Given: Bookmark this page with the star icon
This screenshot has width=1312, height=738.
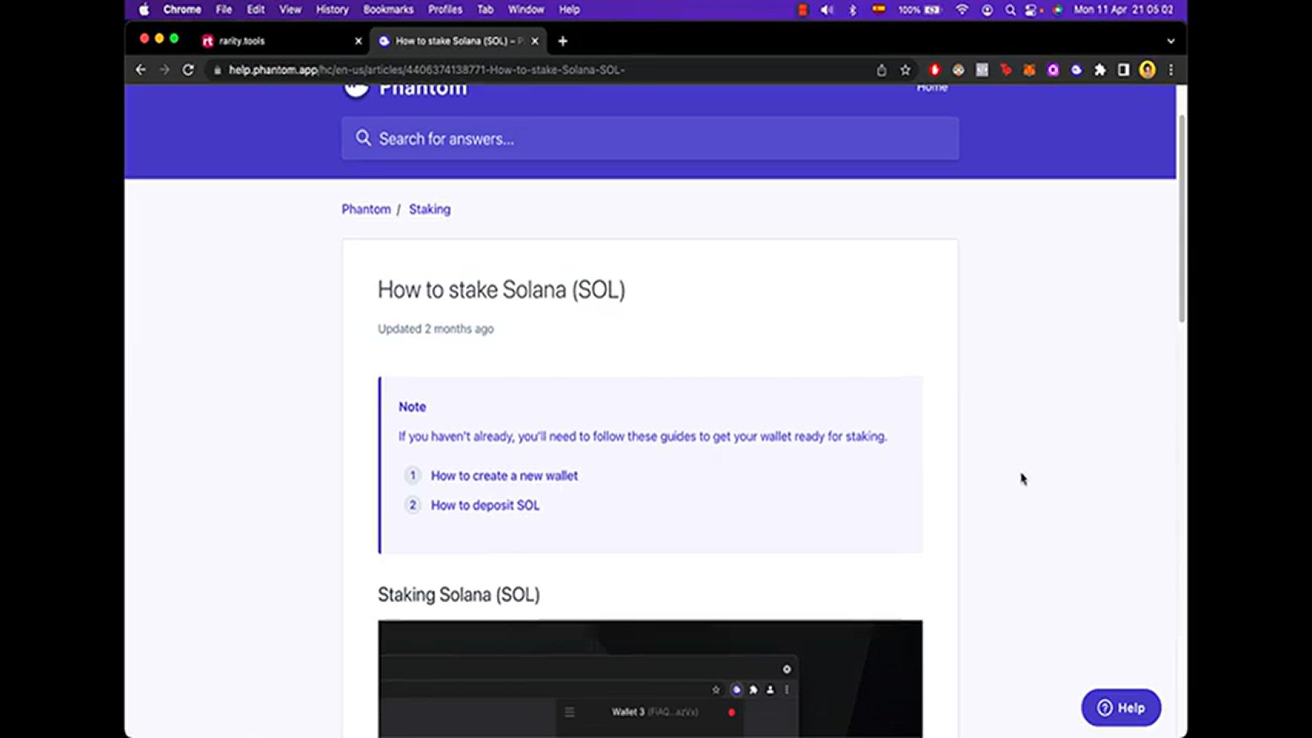Looking at the screenshot, I should pos(905,70).
